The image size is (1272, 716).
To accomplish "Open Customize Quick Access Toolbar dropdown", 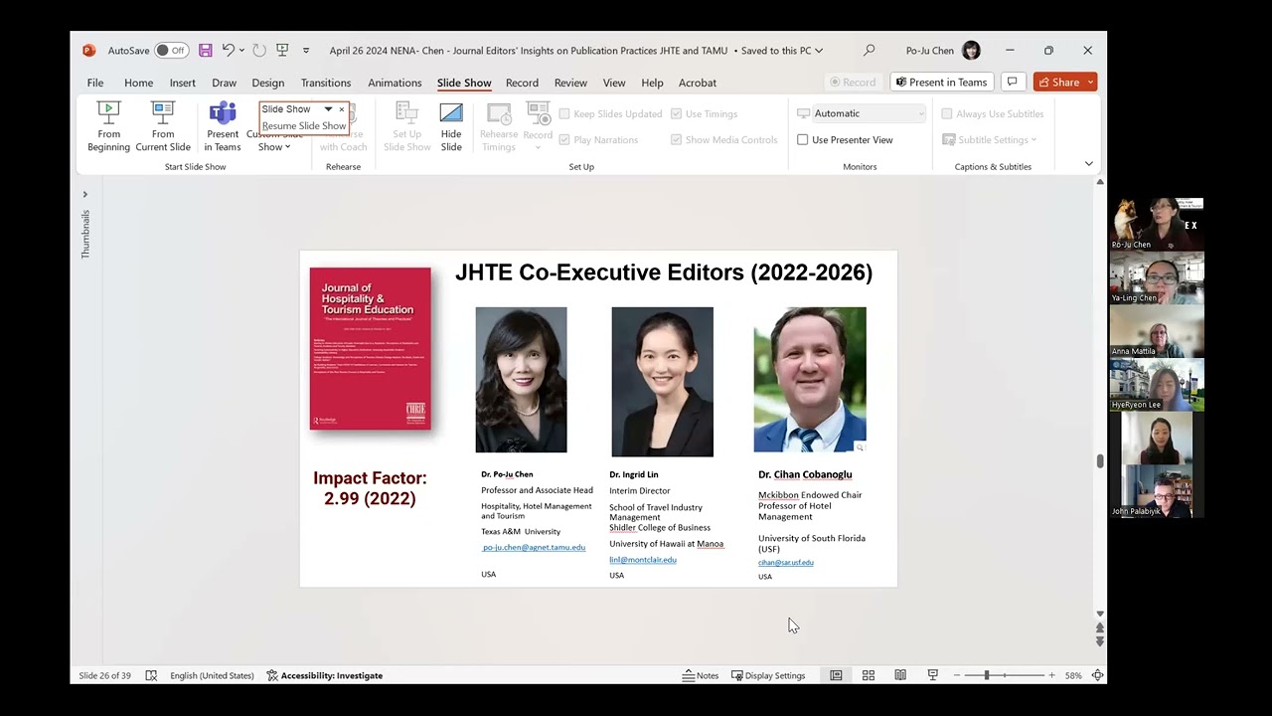I will coord(306,50).
